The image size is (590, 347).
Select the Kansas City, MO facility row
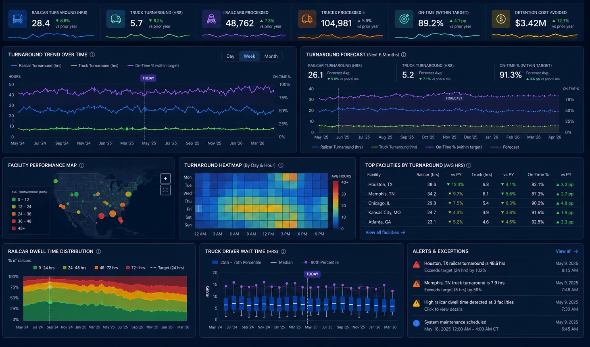471,212
